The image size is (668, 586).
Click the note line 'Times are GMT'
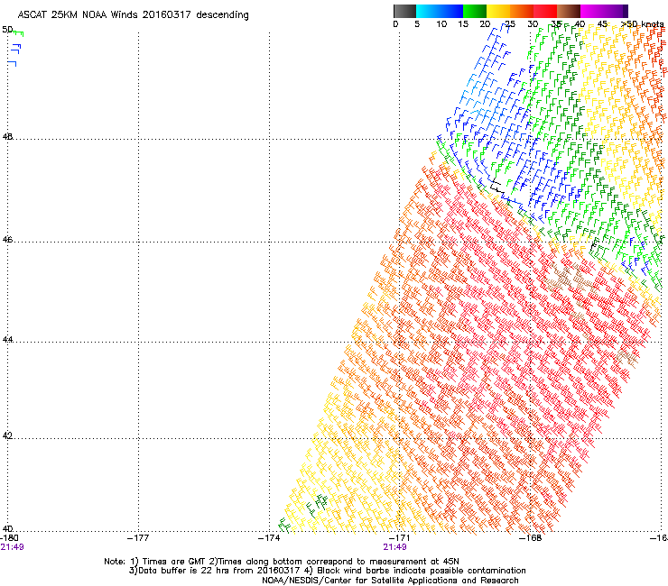[172, 562]
